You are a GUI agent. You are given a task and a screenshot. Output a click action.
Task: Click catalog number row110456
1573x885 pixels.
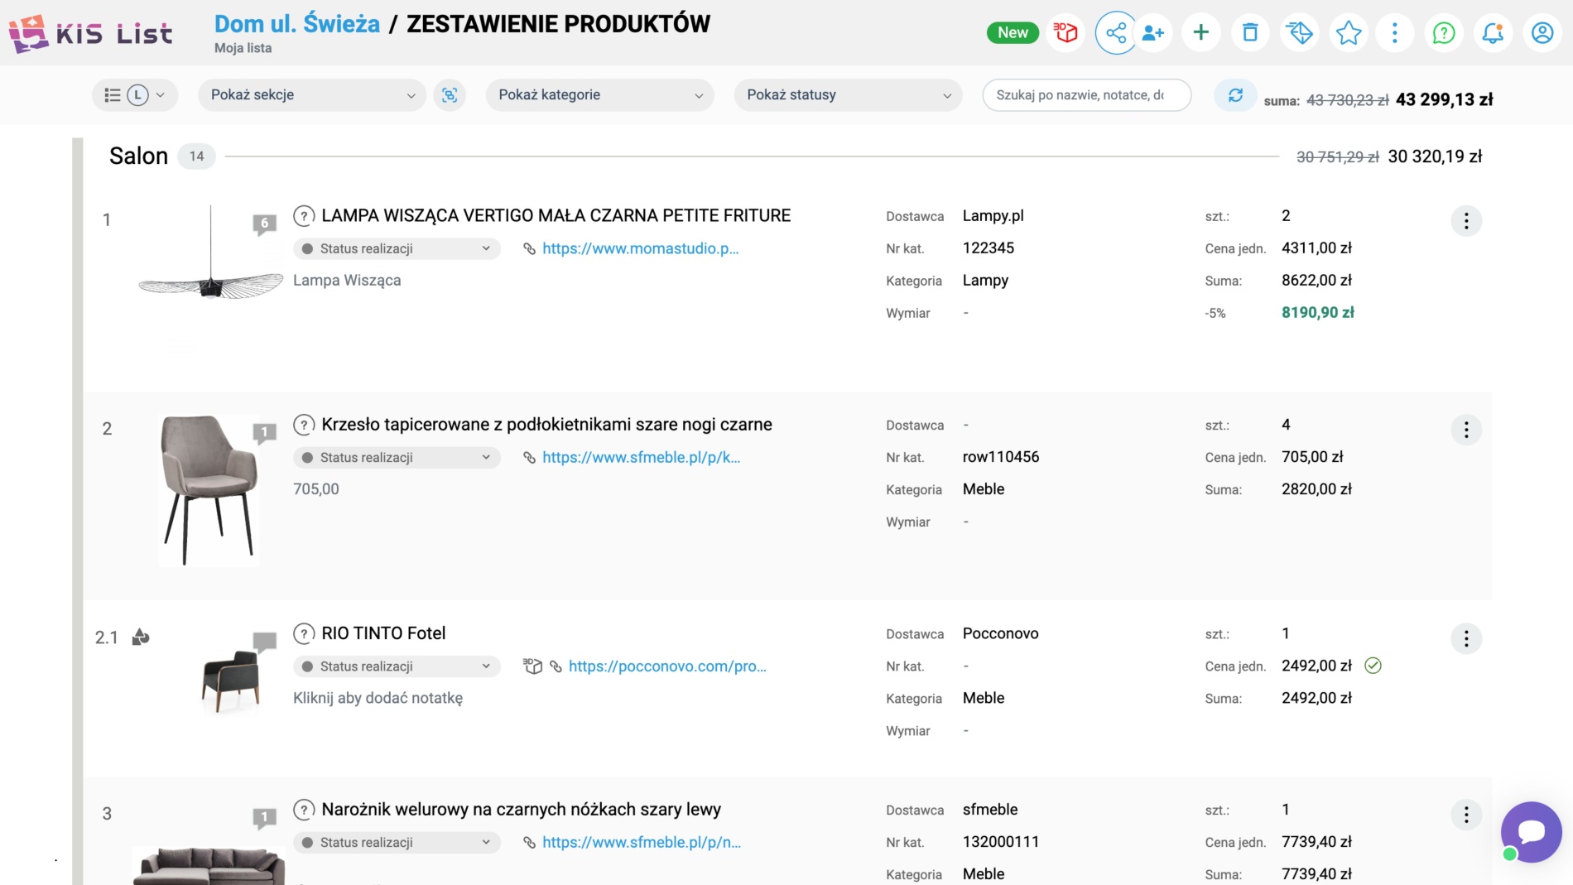(1001, 457)
